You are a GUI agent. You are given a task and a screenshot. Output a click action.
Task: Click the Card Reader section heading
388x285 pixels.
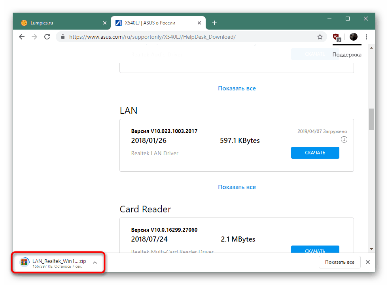[145, 209]
